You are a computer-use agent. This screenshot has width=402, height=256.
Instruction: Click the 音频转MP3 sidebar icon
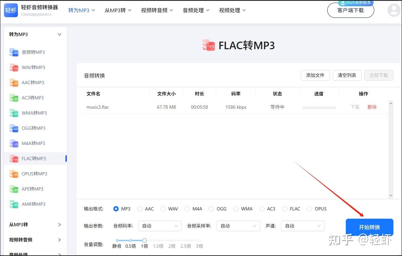(x=14, y=52)
